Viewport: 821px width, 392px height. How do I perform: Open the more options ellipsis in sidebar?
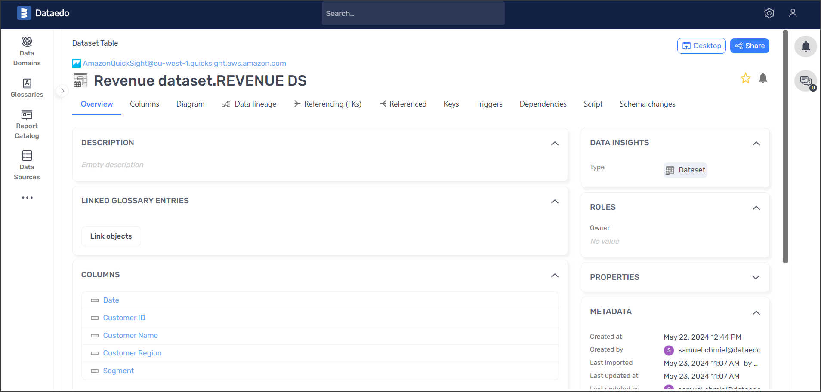pyautogui.click(x=27, y=198)
